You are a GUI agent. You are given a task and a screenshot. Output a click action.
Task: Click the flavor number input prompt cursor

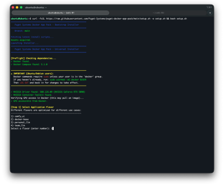point(53,128)
